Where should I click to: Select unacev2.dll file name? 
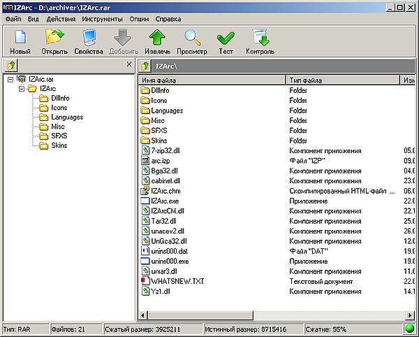[x=168, y=231]
